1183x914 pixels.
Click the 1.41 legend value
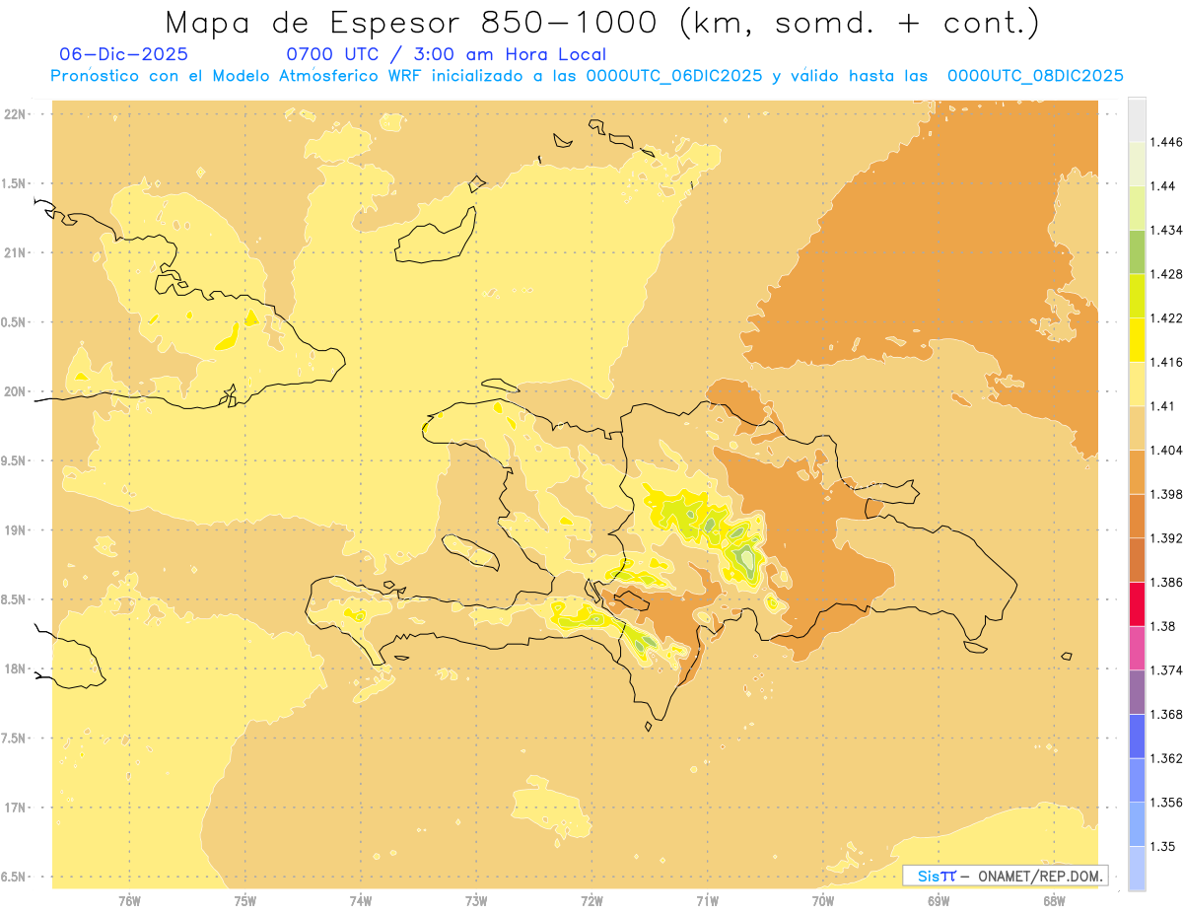pos(1163,406)
